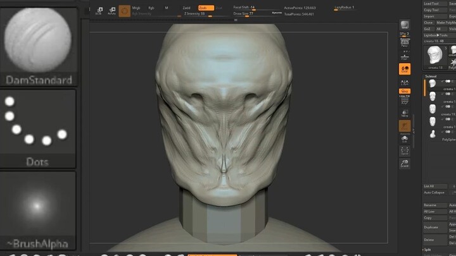The height and width of the screenshot is (256, 456).
Task: Open the BrushAlpha alpha picker
Action: [38, 210]
